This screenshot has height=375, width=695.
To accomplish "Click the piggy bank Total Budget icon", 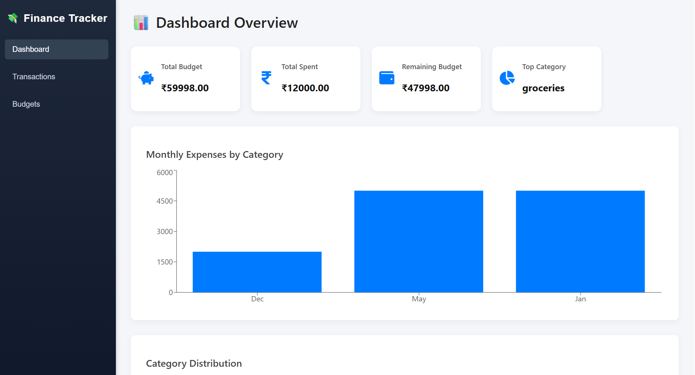I will click(x=146, y=78).
